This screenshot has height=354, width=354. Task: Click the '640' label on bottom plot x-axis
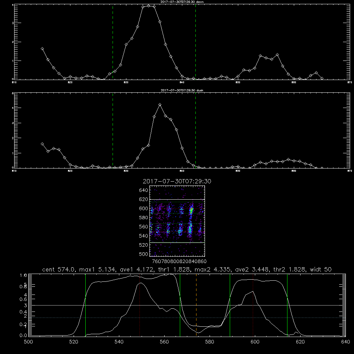[346, 342]
